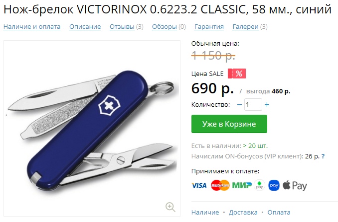
Task: Increase quantity with the plus button
Action: click(x=267, y=105)
